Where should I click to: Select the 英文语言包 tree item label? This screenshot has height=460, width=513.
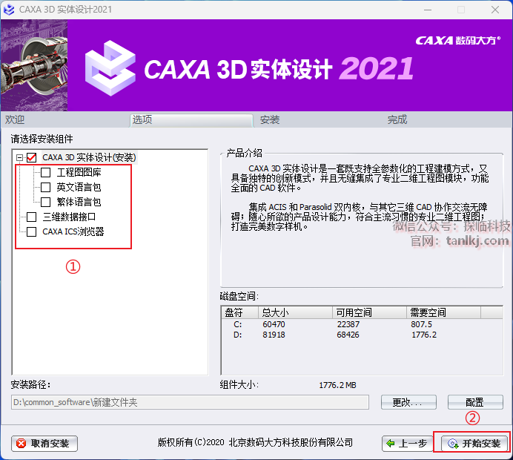(x=79, y=187)
